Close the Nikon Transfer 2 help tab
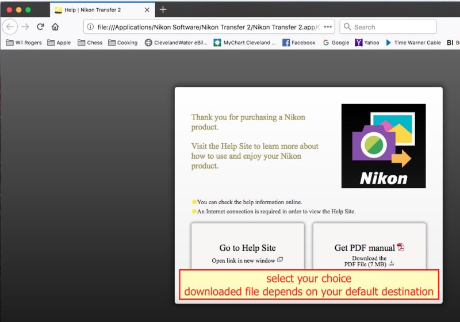Viewport: 460px width, 322px height. pyautogui.click(x=147, y=10)
